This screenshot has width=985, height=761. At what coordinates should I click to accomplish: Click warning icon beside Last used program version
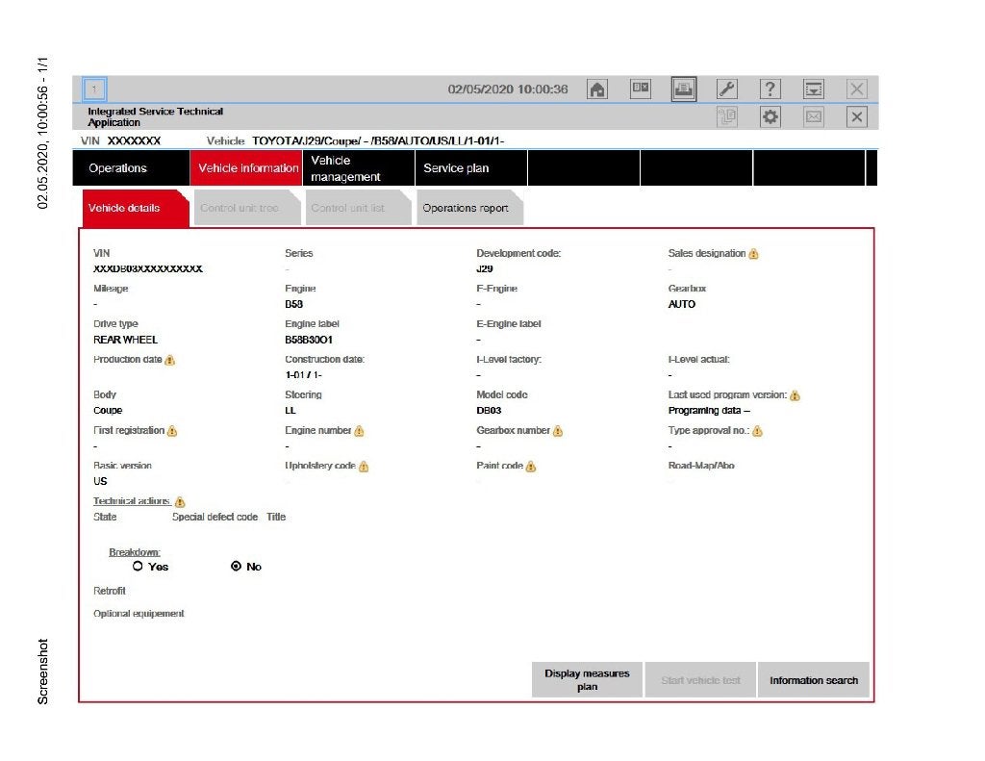[x=796, y=395]
